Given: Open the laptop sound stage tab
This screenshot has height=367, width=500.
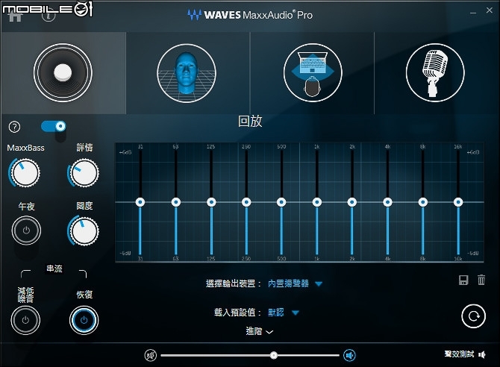Looking at the screenshot, I should [x=313, y=72].
